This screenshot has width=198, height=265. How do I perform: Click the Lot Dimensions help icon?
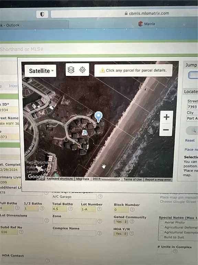47,220
